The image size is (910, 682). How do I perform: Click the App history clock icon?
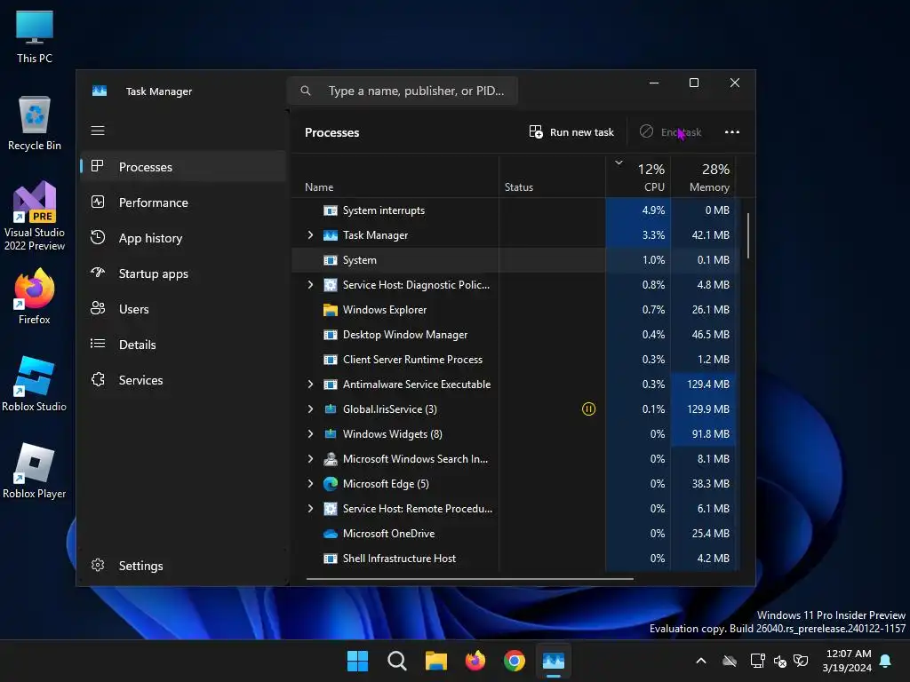[x=98, y=237]
